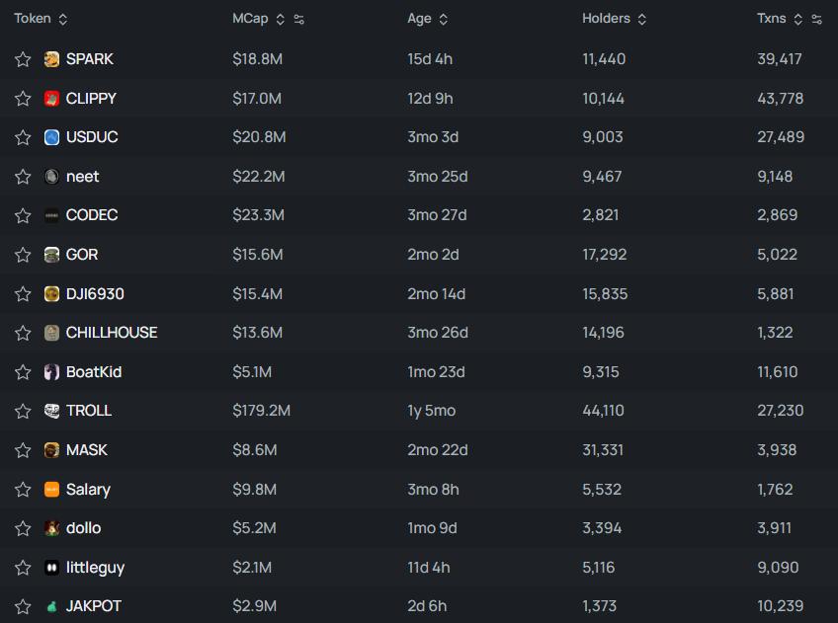Screen dimensions: 838x623
Task: Click the Txns column header
Action: (x=771, y=19)
